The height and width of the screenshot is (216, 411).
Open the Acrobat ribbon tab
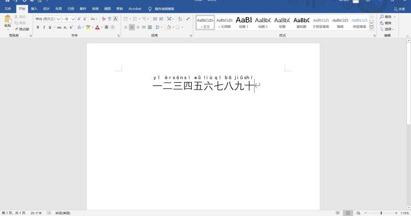(135, 9)
